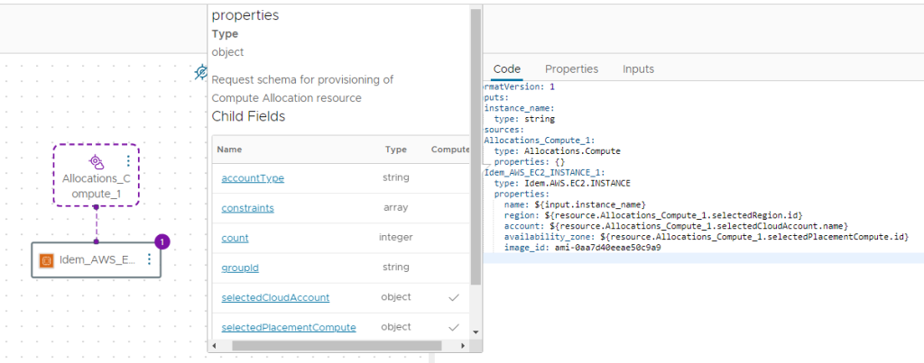Click right arrow on horizontal scrollbar

click(x=463, y=345)
